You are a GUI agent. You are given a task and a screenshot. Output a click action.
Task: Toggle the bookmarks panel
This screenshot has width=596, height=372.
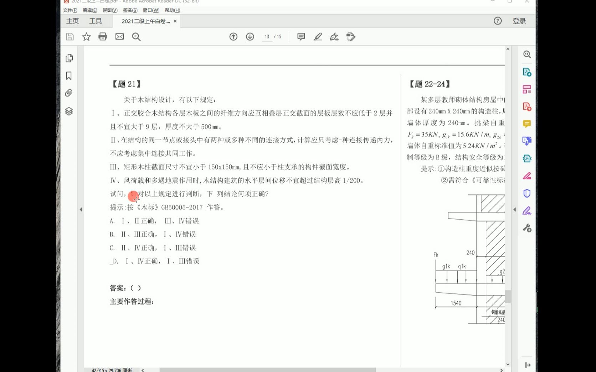[x=70, y=76]
